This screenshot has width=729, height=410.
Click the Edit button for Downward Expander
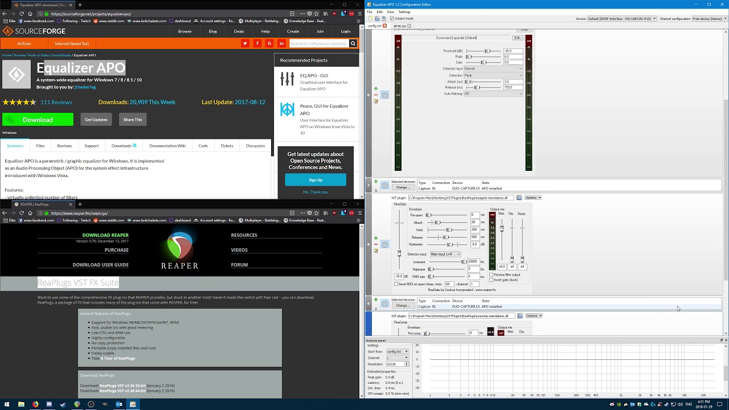(x=518, y=38)
